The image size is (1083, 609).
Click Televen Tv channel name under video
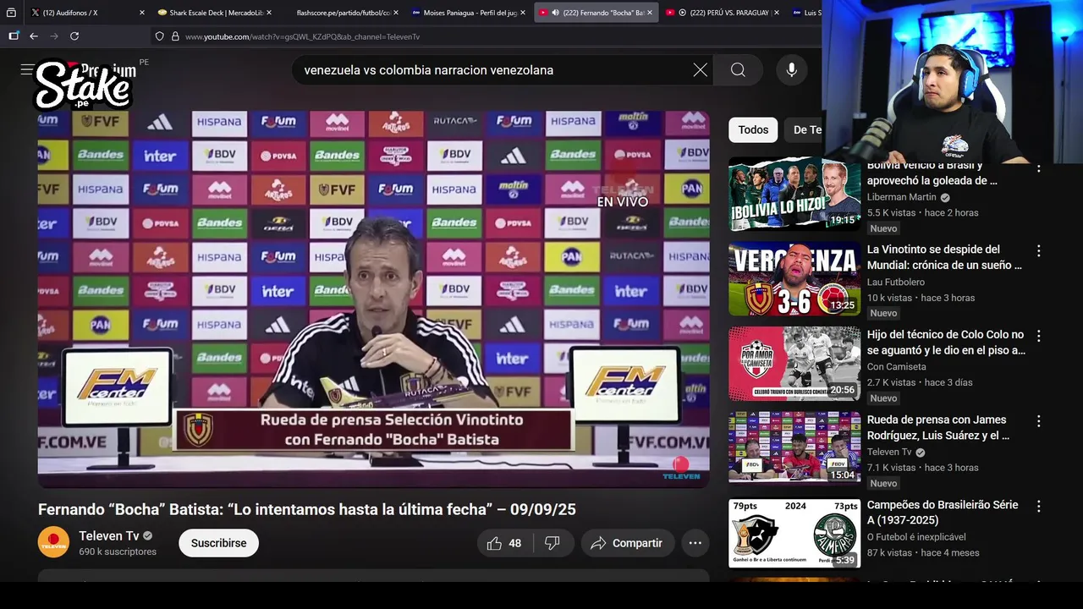click(x=108, y=536)
